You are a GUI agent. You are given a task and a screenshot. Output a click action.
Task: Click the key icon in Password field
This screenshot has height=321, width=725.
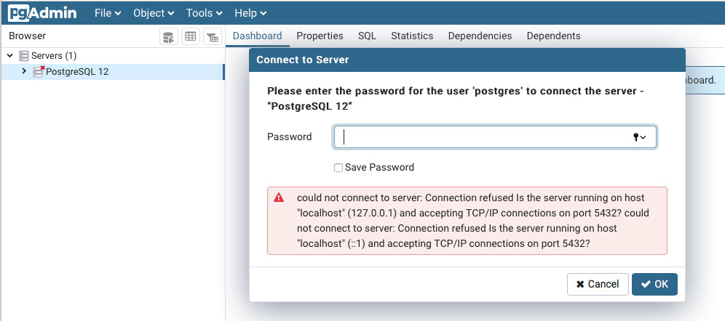point(637,137)
